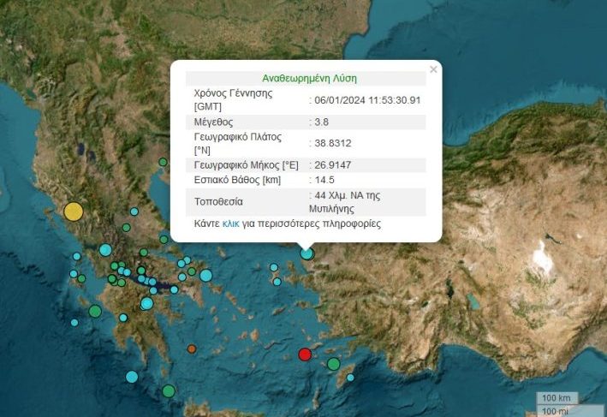Select the small cyan marker near Rhodes

[x=350, y=378]
